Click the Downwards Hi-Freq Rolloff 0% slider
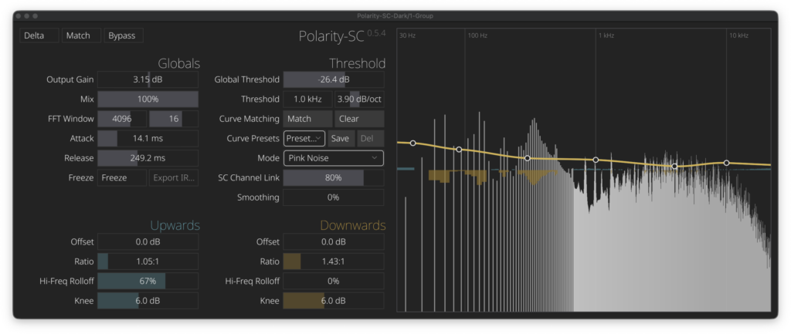The height and width of the screenshot is (334, 791). coord(334,281)
